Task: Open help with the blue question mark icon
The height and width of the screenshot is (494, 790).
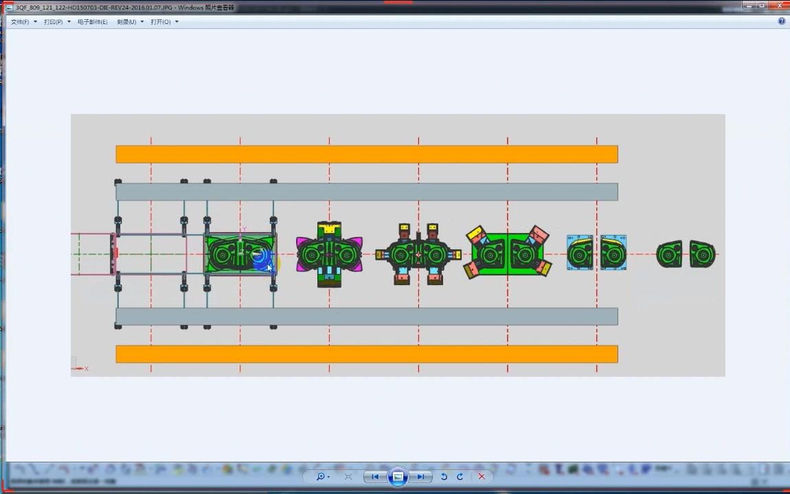Action: click(x=782, y=21)
